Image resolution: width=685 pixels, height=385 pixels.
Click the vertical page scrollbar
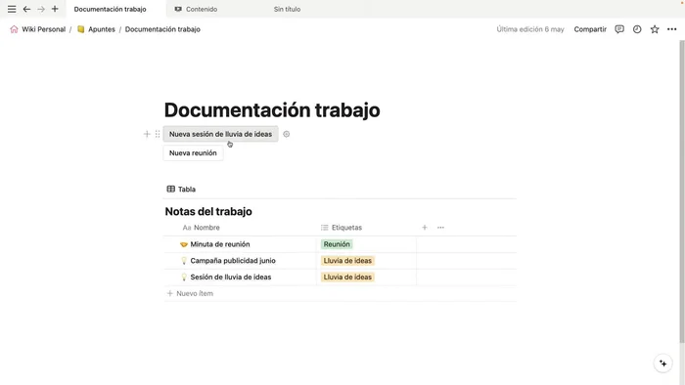coord(682,192)
